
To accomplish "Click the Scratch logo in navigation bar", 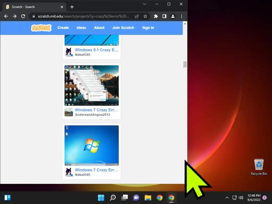I will point(41,28).
